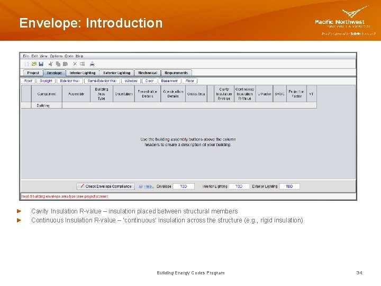Screen dimensions: 381x286
Task: Click the Orientation column header
Action: click(x=124, y=94)
